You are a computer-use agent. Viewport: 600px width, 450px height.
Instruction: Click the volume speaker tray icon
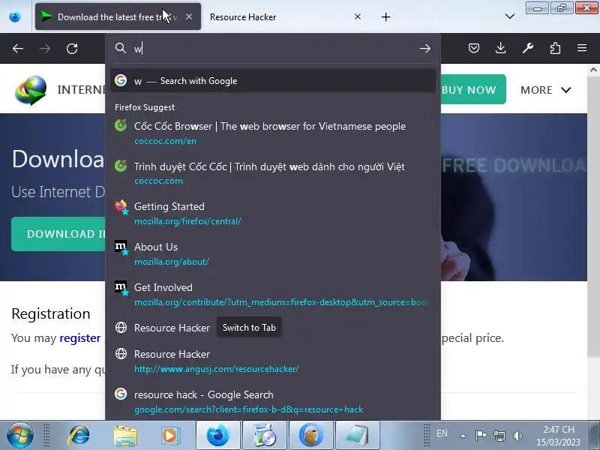[517, 436]
